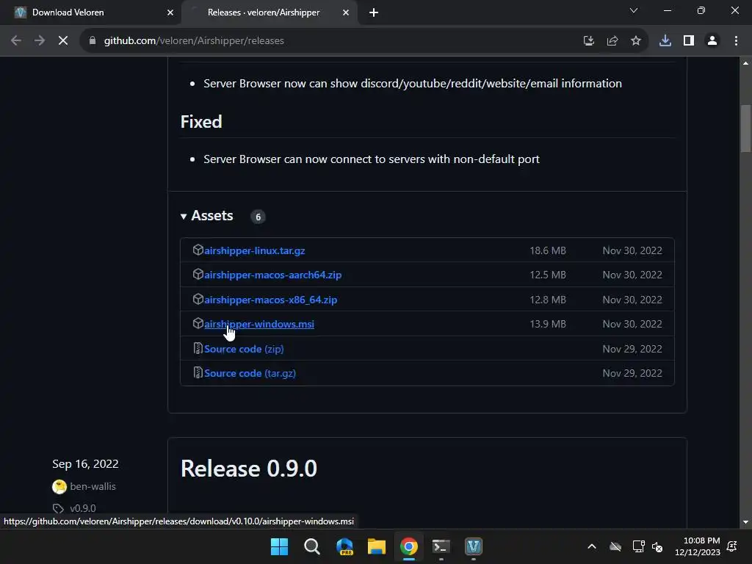Download airshipper-linux.tar.gz
Viewport: 752px width, 564px height.
[x=254, y=250]
